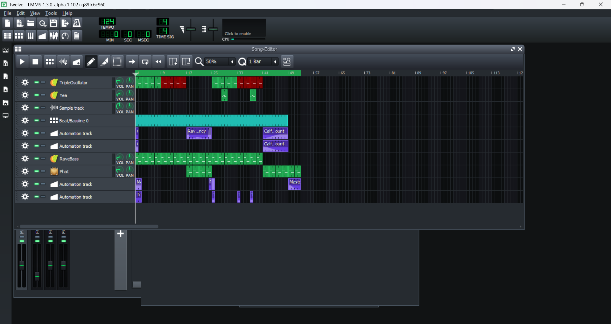Open Sample track gear menu
This screenshot has width=611, height=324.
click(25, 108)
